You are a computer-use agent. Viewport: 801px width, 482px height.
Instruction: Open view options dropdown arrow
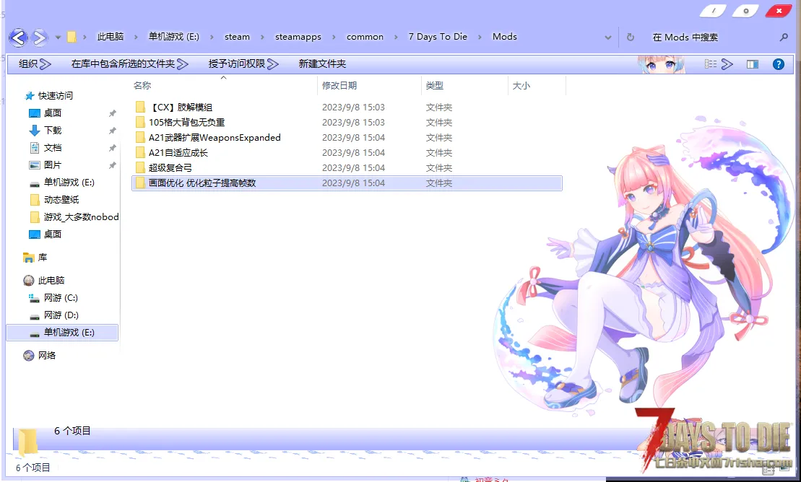point(727,63)
